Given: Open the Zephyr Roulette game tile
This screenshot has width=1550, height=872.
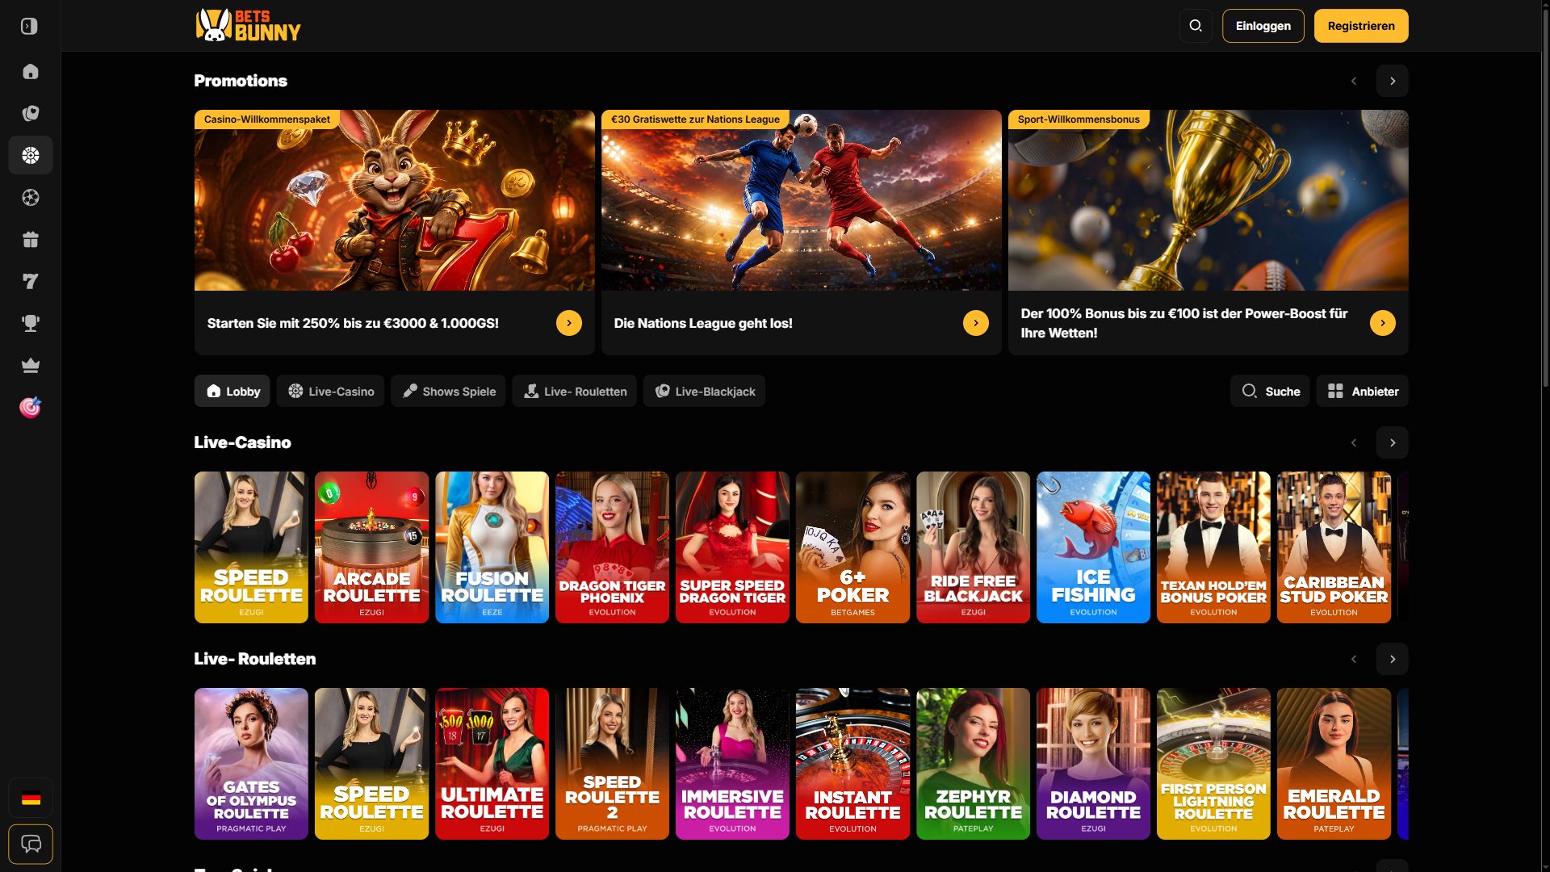Looking at the screenshot, I should 973,764.
